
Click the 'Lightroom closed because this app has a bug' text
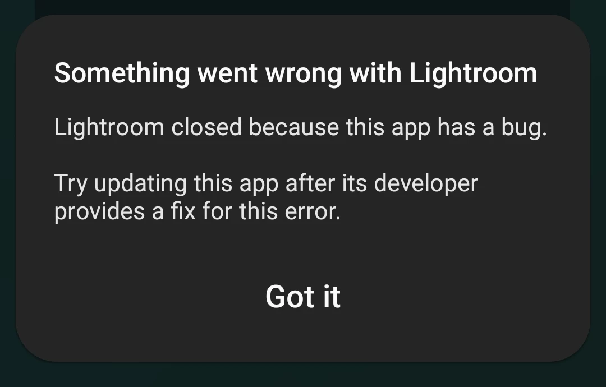301,127
